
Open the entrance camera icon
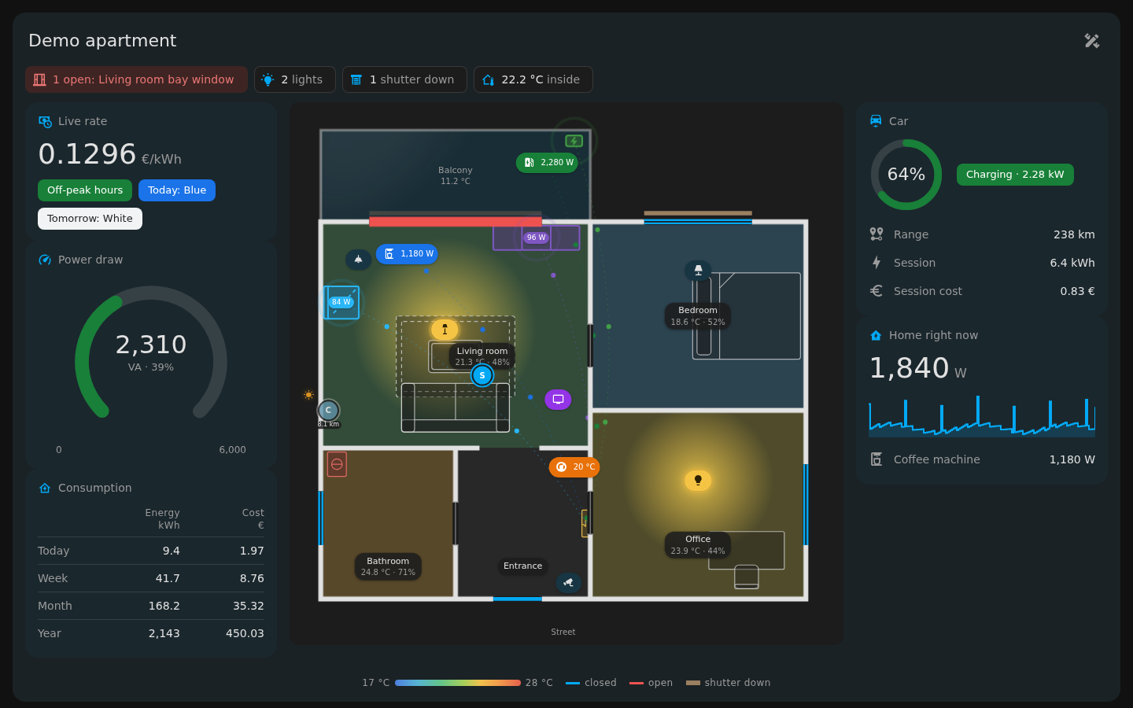568,583
